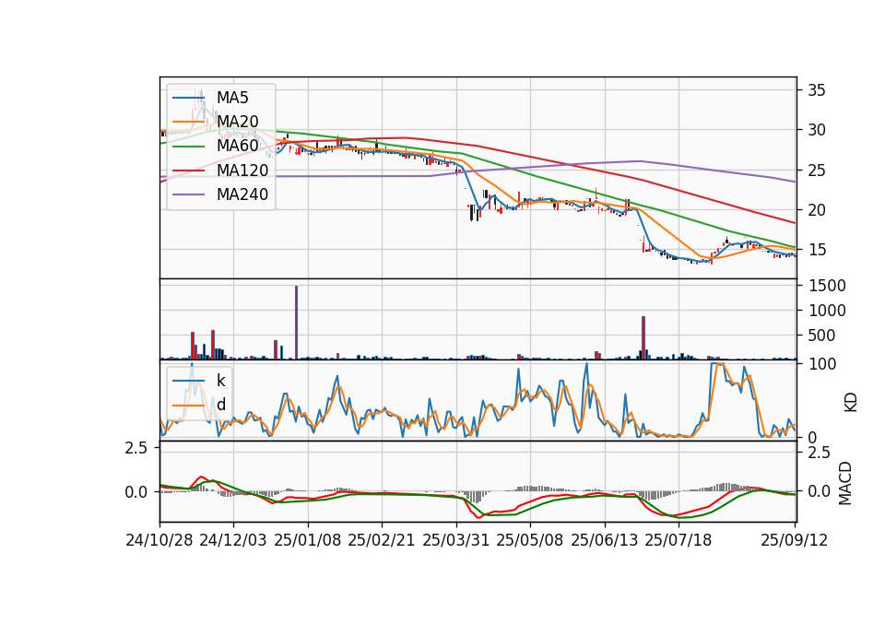885x636 pixels.
Task: Click the KD axis title label
Action: coord(851,402)
